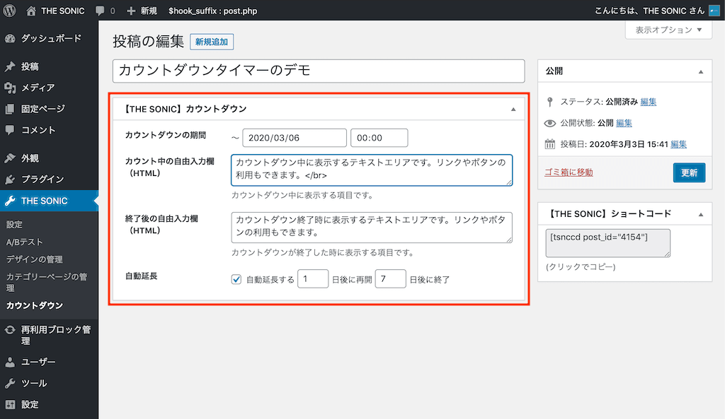Click the 再利用ブロック管理 icon

point(10,330)
